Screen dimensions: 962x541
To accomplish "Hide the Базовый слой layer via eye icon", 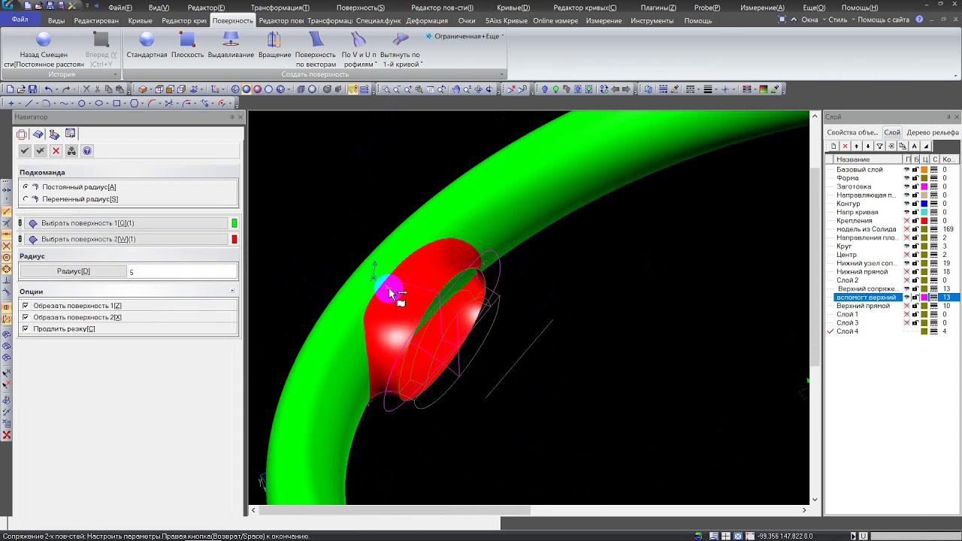I will coord(907,170).
